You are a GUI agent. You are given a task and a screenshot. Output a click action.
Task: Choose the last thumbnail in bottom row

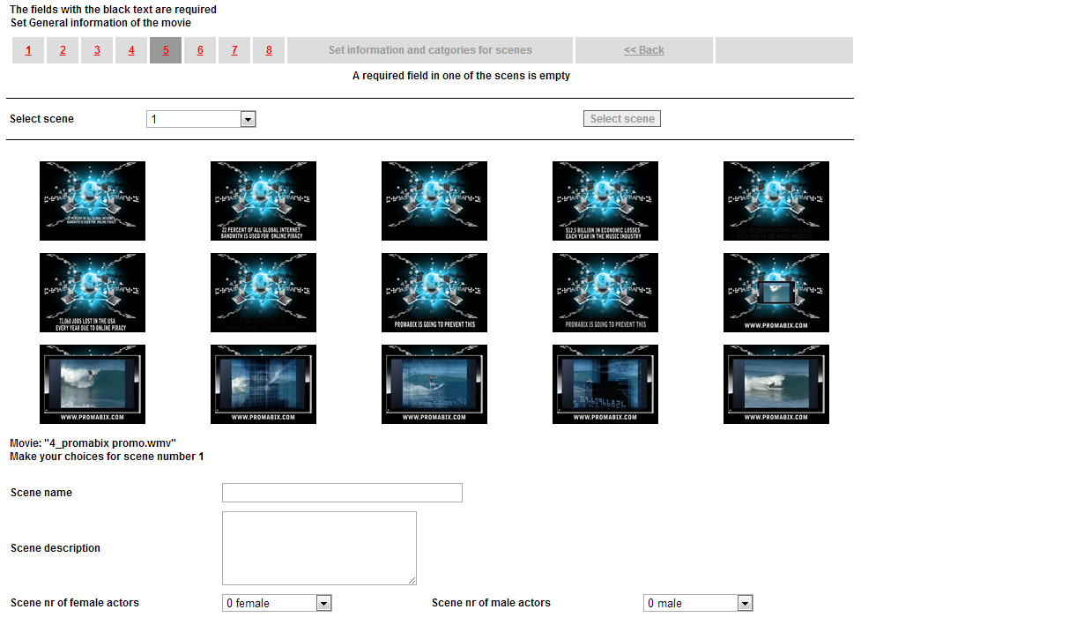pos(776,384)
